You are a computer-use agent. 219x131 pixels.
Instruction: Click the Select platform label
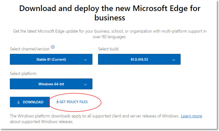coord(23,74)
